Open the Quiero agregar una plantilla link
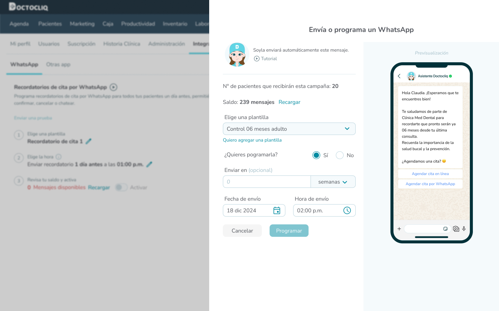 [x=252, y=140]
